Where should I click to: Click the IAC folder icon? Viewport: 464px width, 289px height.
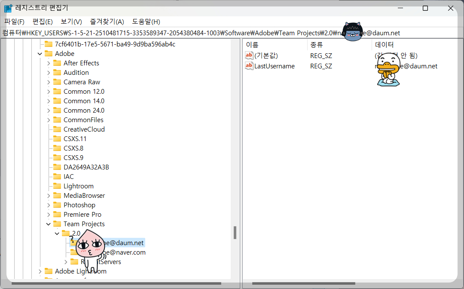pos(57,177)
